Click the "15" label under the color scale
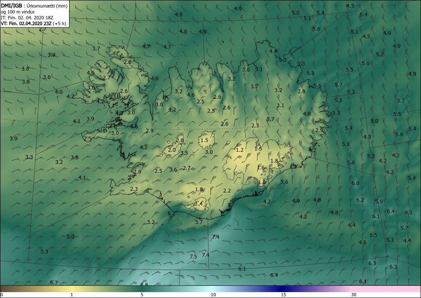Viewport: 421px width, 298px height. click(283, 295)
